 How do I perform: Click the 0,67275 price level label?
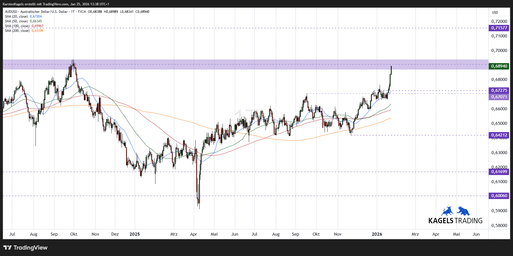pyautogui.click(x=499, y=90)
